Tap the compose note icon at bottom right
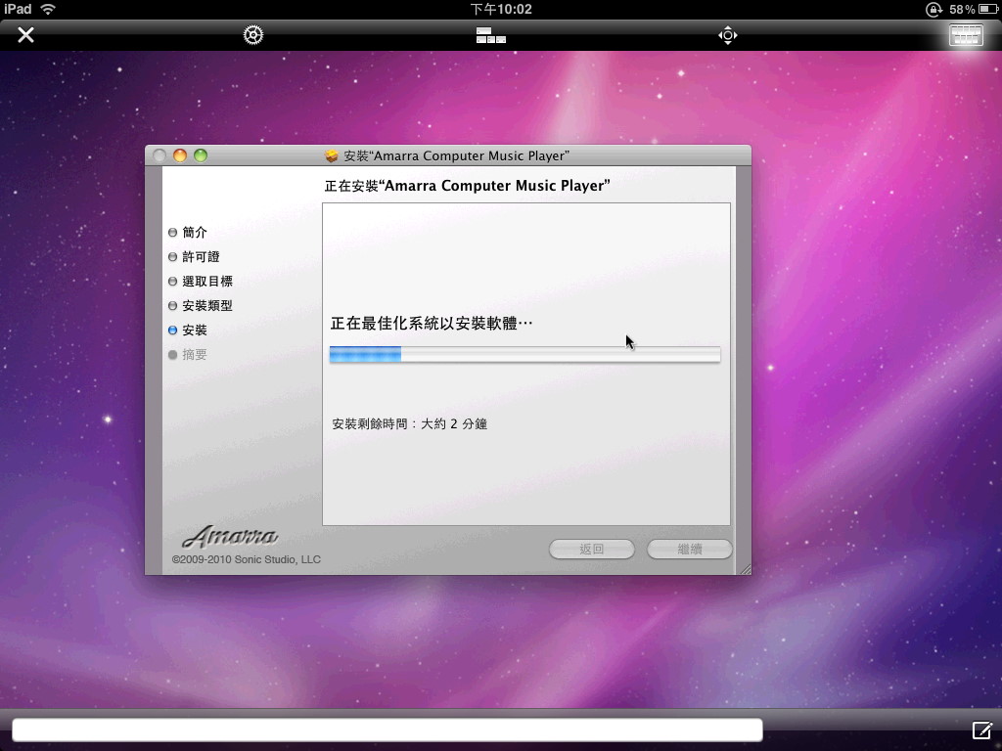This screenshot has width=1002, height=751. pos(982,729)
